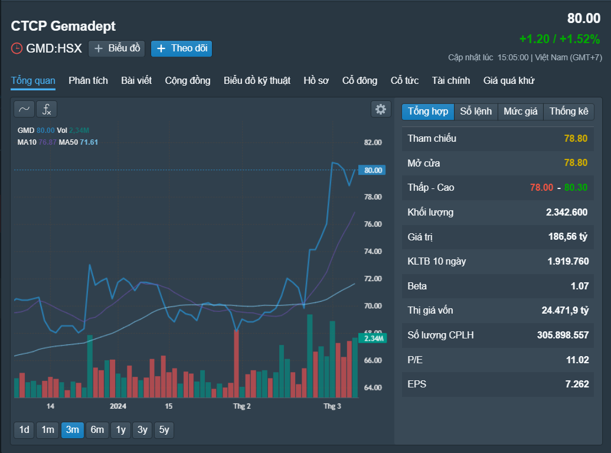This screenshot has width=611, height=453.
Task: Open the Cổ đông tab
Action: tap(360, 81)
